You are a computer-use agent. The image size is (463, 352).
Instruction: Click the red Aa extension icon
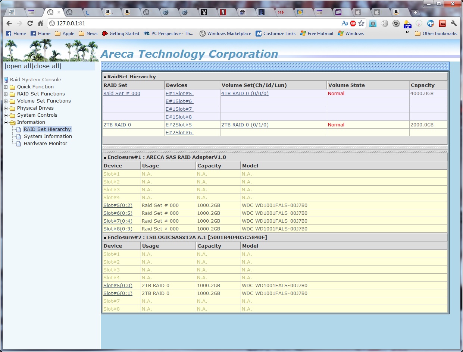(x=442, y=23)
